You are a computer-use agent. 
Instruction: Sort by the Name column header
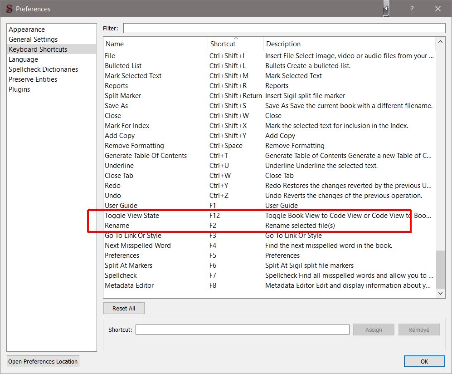156,44
